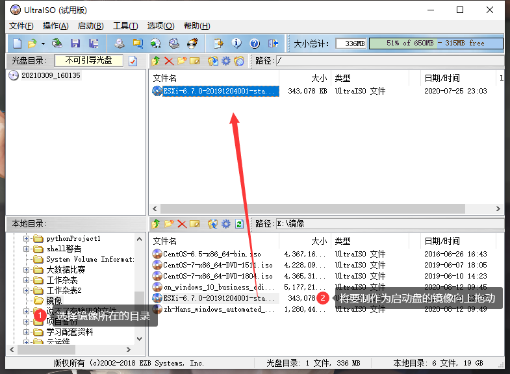The image size is (510, 374).
Task: Create new folder in the disc image pane
Action: (x=182, y=61)
